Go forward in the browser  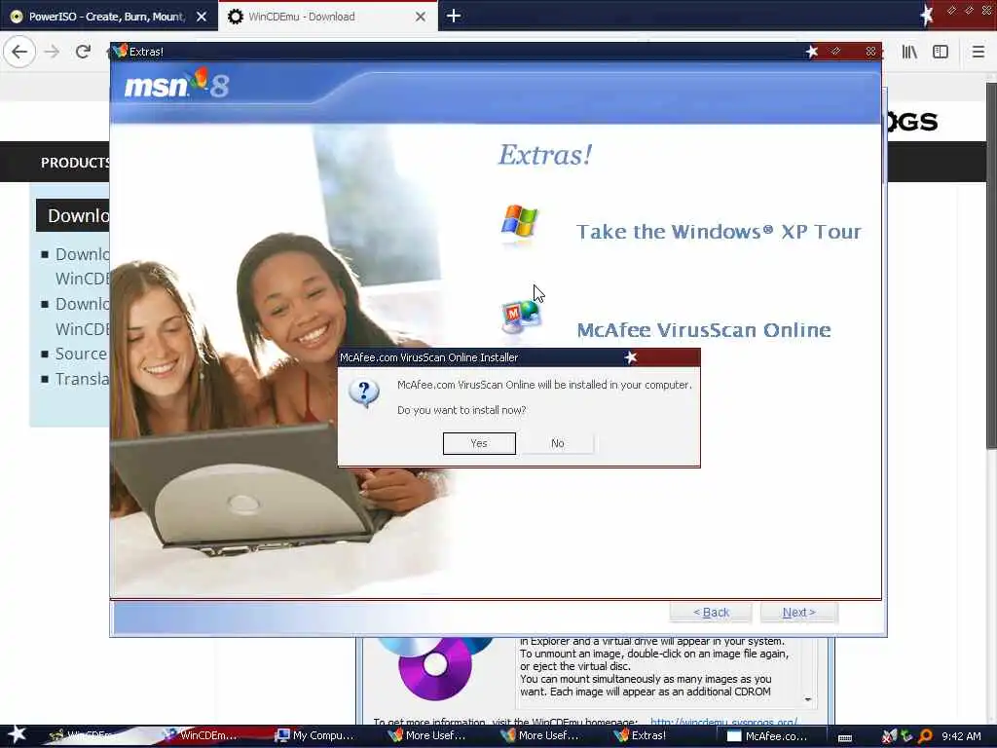(53, 52)
